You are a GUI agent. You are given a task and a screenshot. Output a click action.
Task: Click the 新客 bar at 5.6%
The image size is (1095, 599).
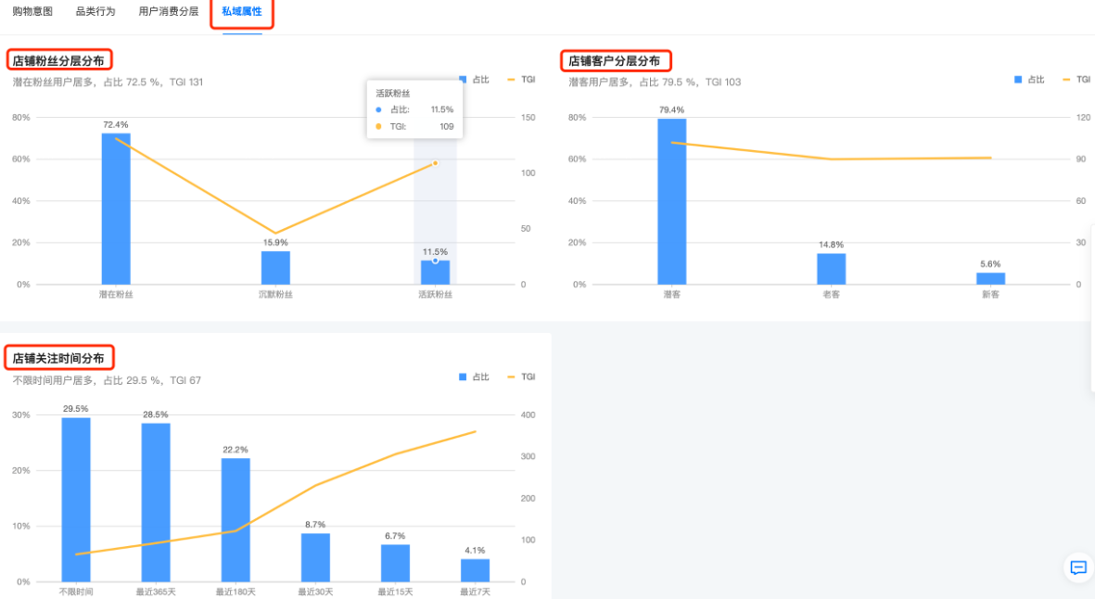(990, 278)
